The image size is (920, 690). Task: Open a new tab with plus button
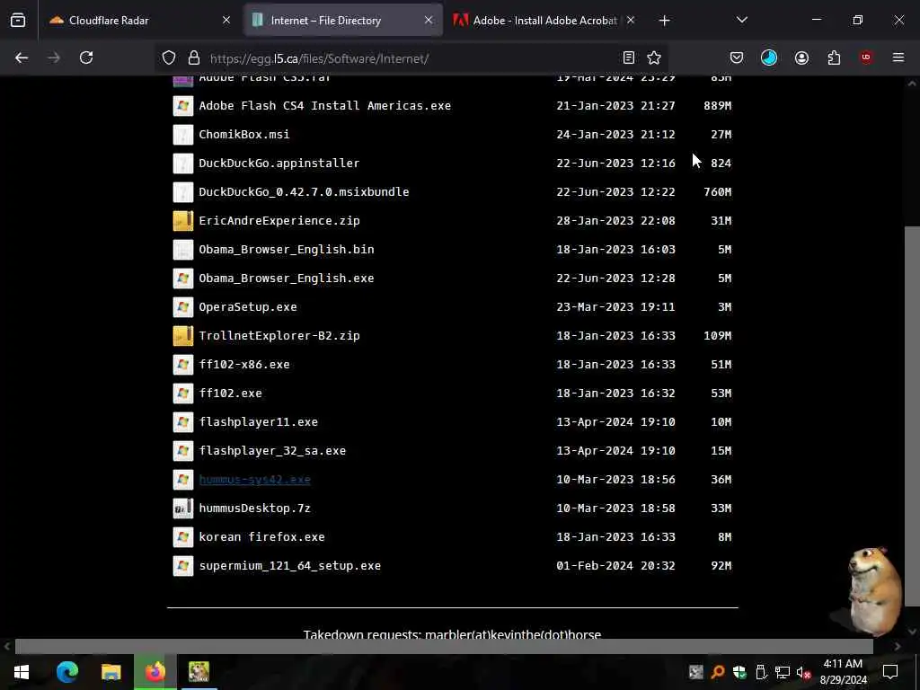click(x=664, y=21)
